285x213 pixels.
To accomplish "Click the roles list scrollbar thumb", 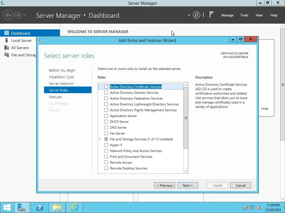I will coord(186,118).
